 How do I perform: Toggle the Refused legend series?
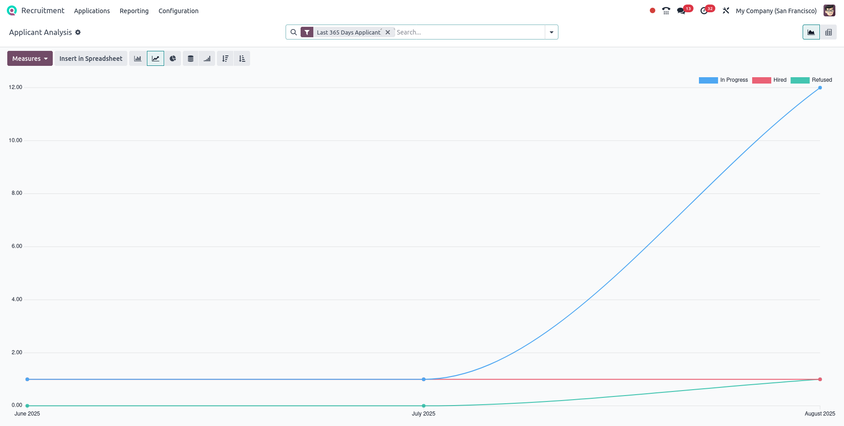click(x=811, y=80)
